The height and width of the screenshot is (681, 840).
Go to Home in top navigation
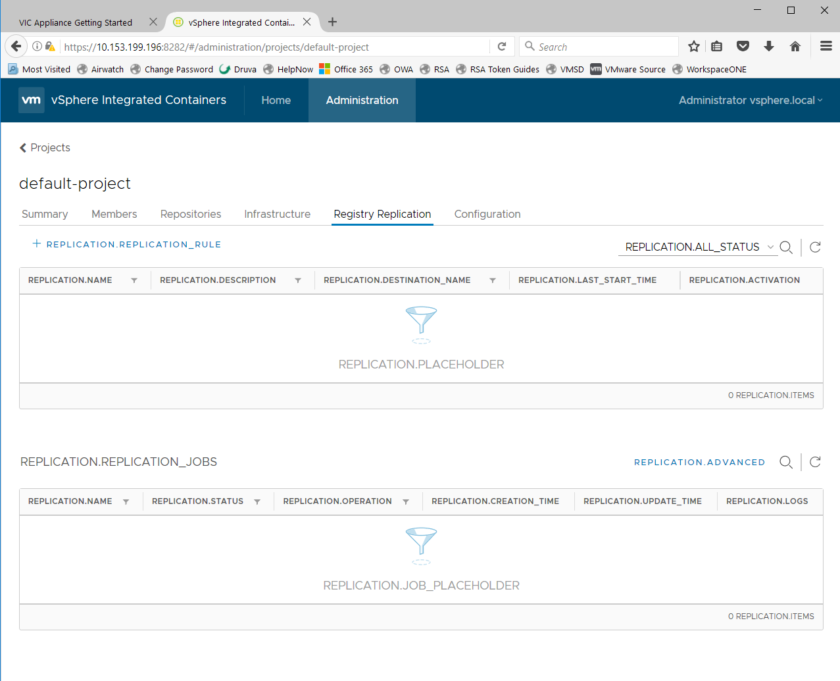276,100
